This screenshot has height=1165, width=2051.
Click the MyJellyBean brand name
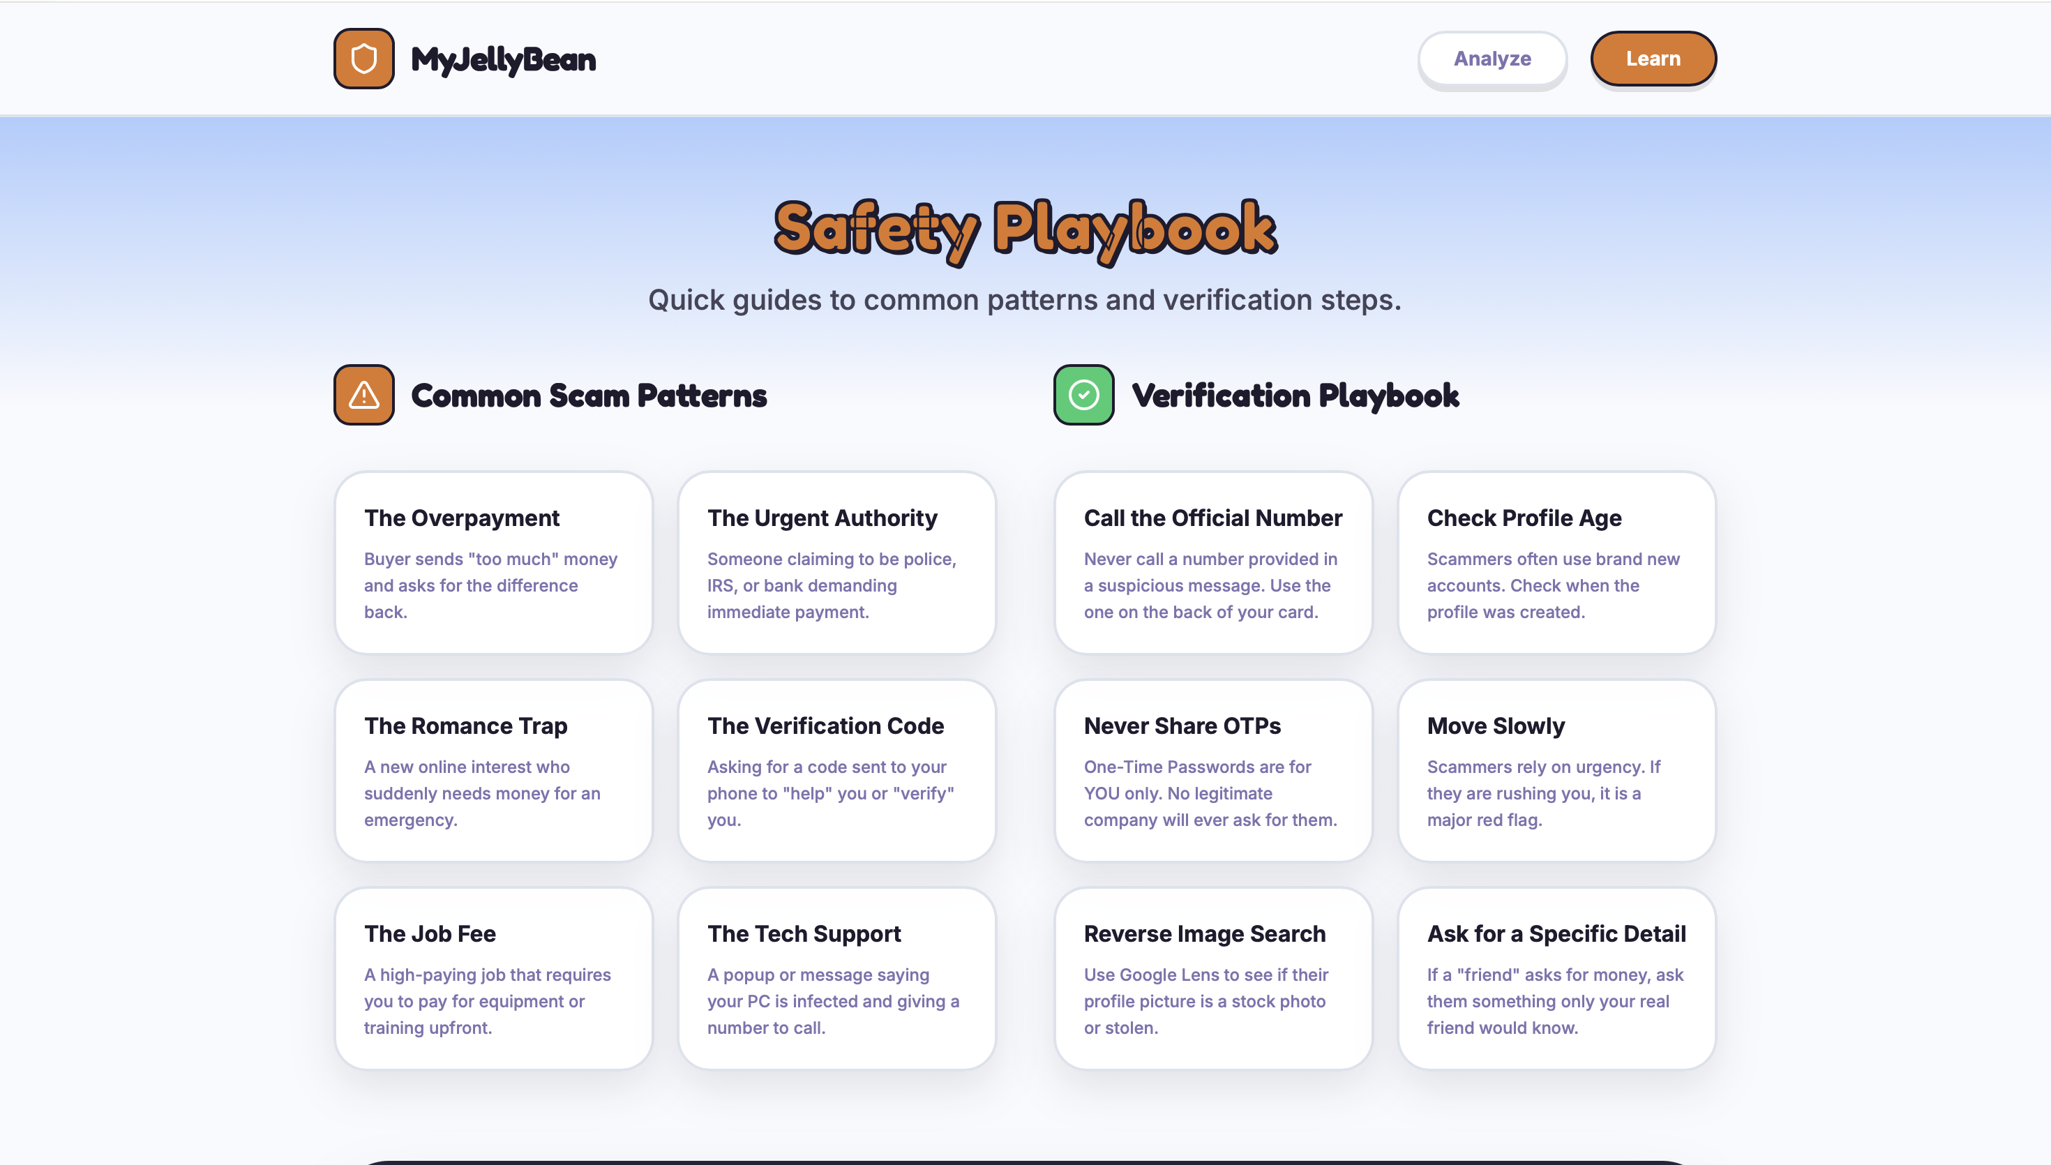click(503, 59)
